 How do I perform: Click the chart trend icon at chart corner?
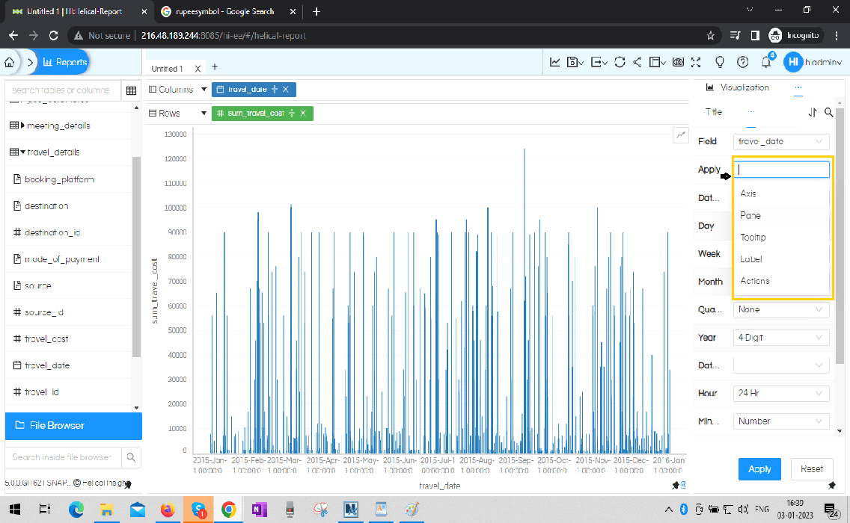680,134
